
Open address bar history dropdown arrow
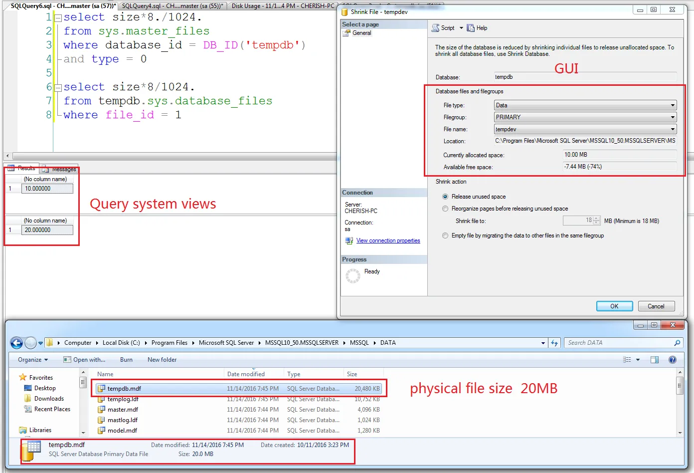(543, 343)
